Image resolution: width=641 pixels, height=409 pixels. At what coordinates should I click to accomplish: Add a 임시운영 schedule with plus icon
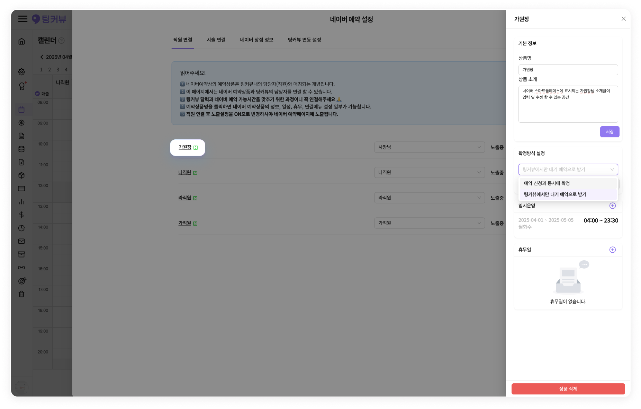click(612, 206)
